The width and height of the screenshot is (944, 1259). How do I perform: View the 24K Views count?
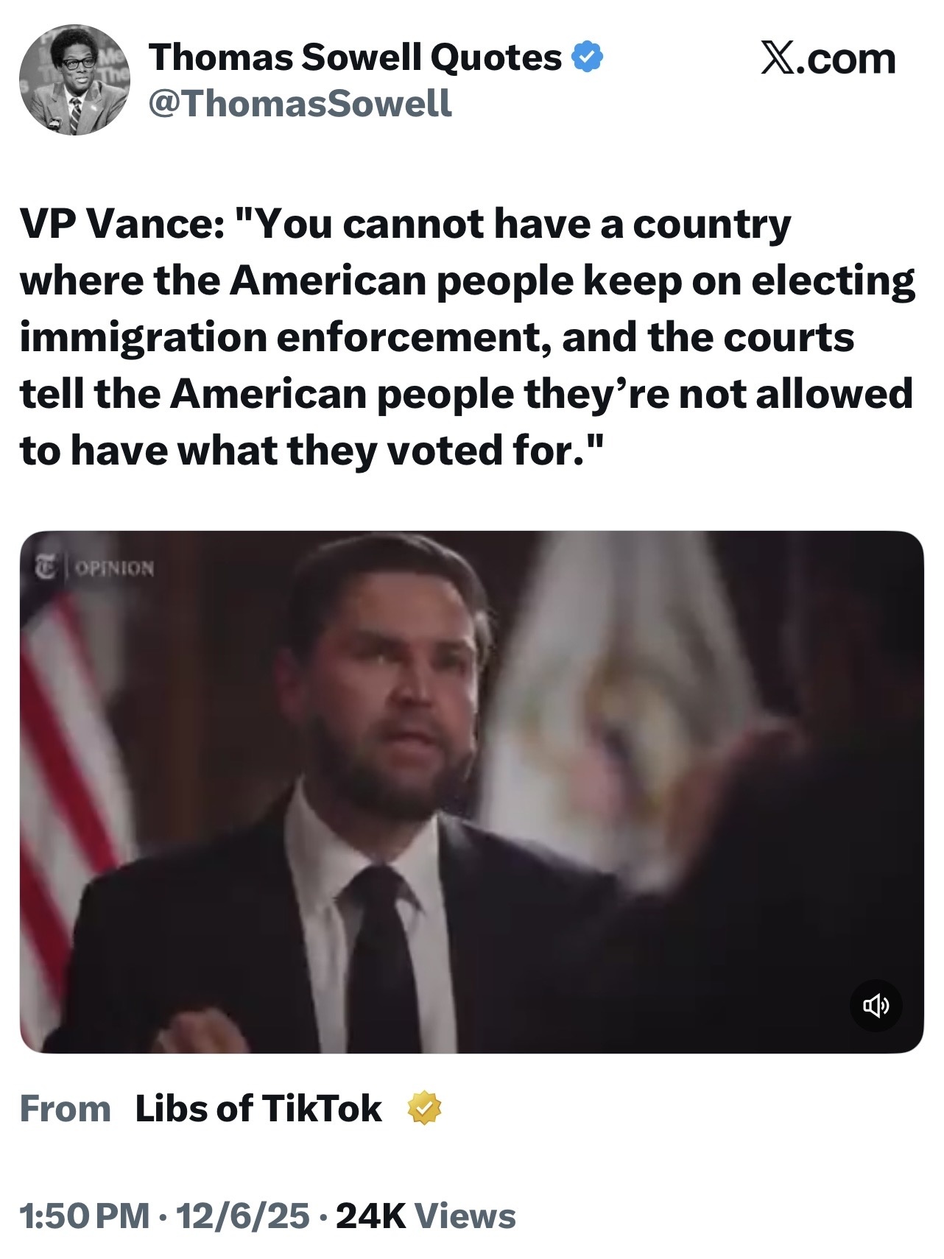click(x=426, y=1216)
